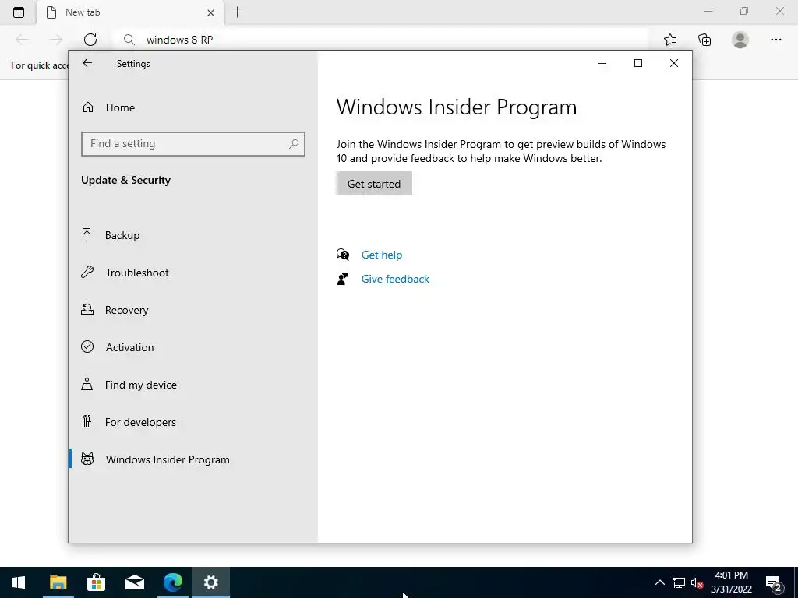798x598 pixels.
Task: Open Edge Settings and more menu
Action: [775, 40]
